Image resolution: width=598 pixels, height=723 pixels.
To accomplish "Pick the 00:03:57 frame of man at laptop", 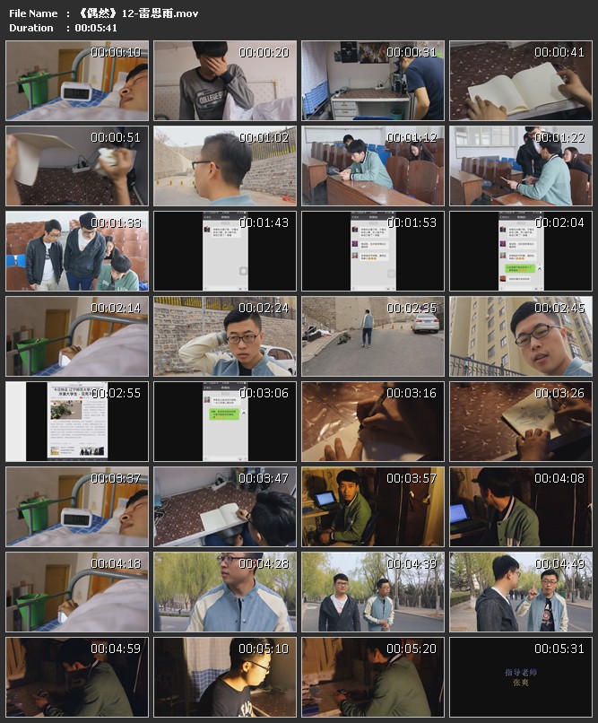I will (x=373, y=507).
